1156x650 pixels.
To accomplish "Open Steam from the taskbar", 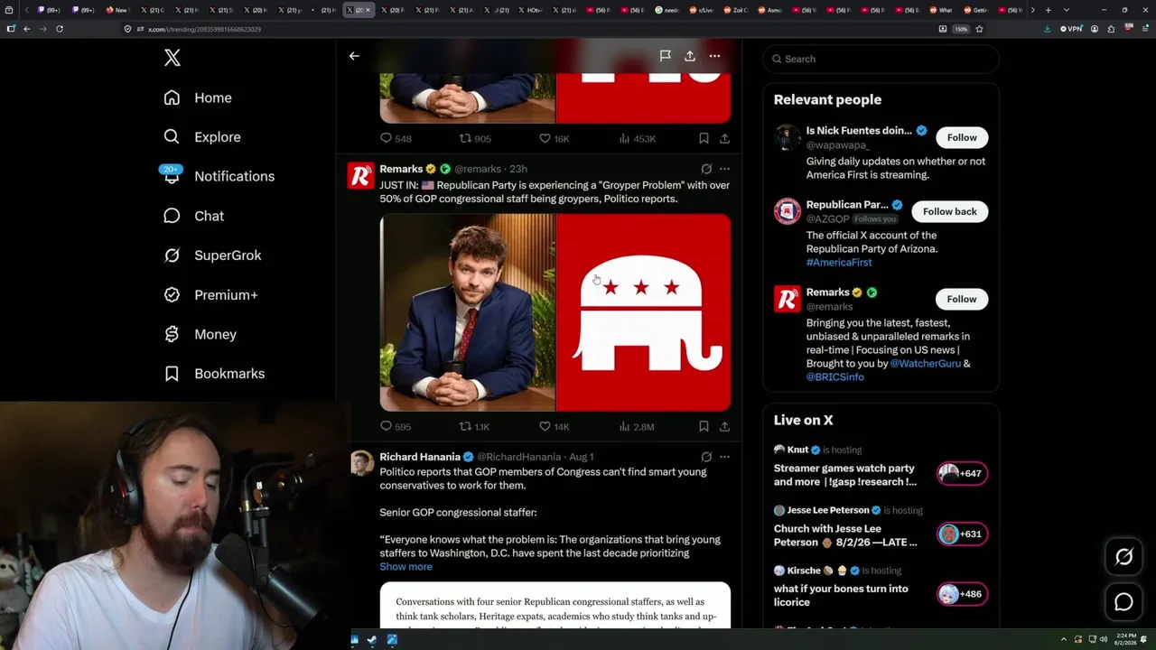I will point(372,640).
